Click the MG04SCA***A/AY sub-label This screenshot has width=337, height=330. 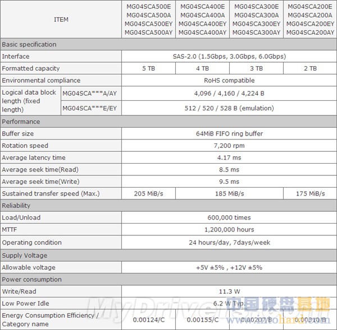tap(90, 94)
